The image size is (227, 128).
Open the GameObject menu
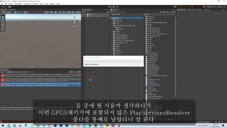point(18,4)
